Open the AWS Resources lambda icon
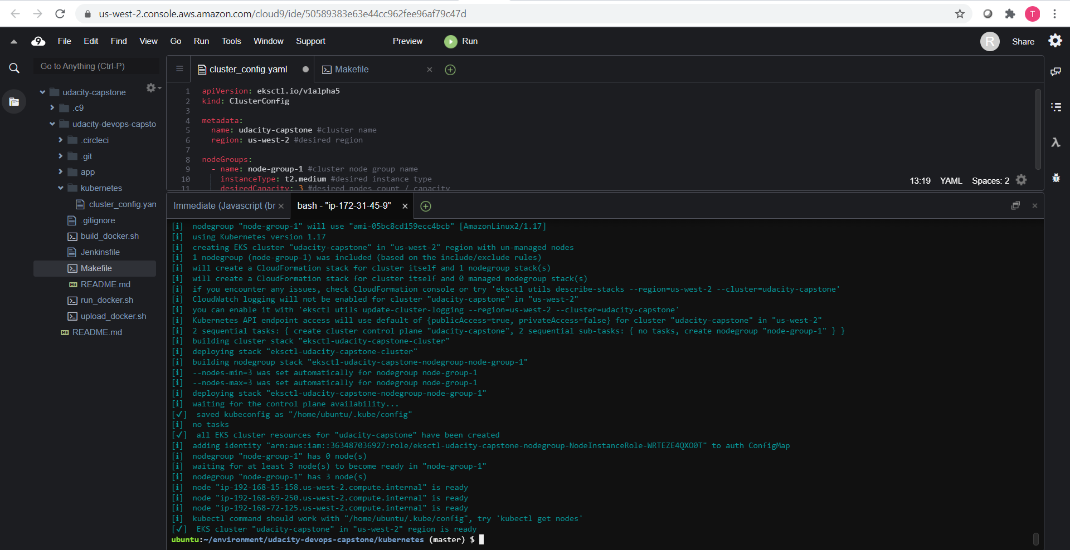This screenshot has width=1070, height=550. tap(1056, 143)
